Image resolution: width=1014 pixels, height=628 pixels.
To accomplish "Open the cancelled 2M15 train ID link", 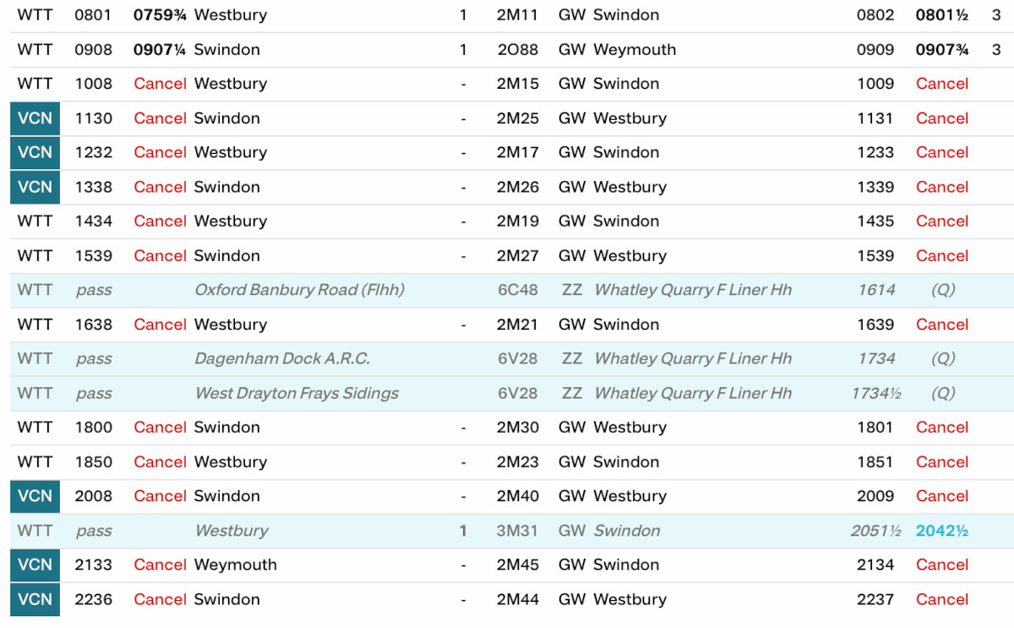I will (517, 84).
